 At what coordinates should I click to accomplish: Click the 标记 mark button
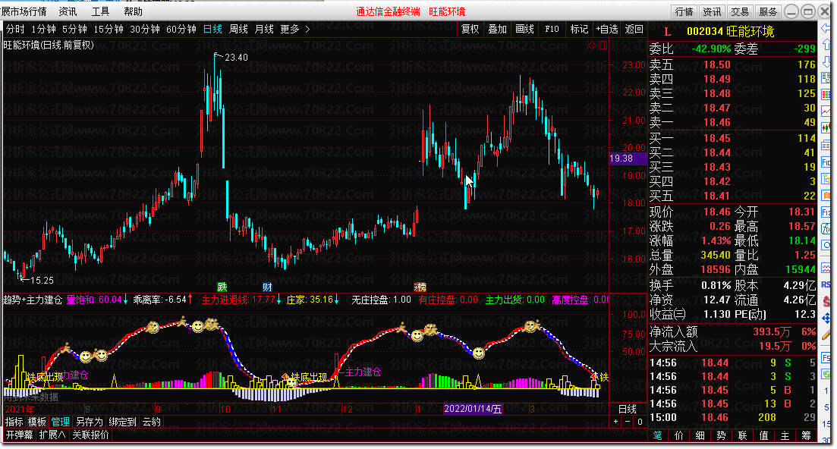(x=579, y=30)
